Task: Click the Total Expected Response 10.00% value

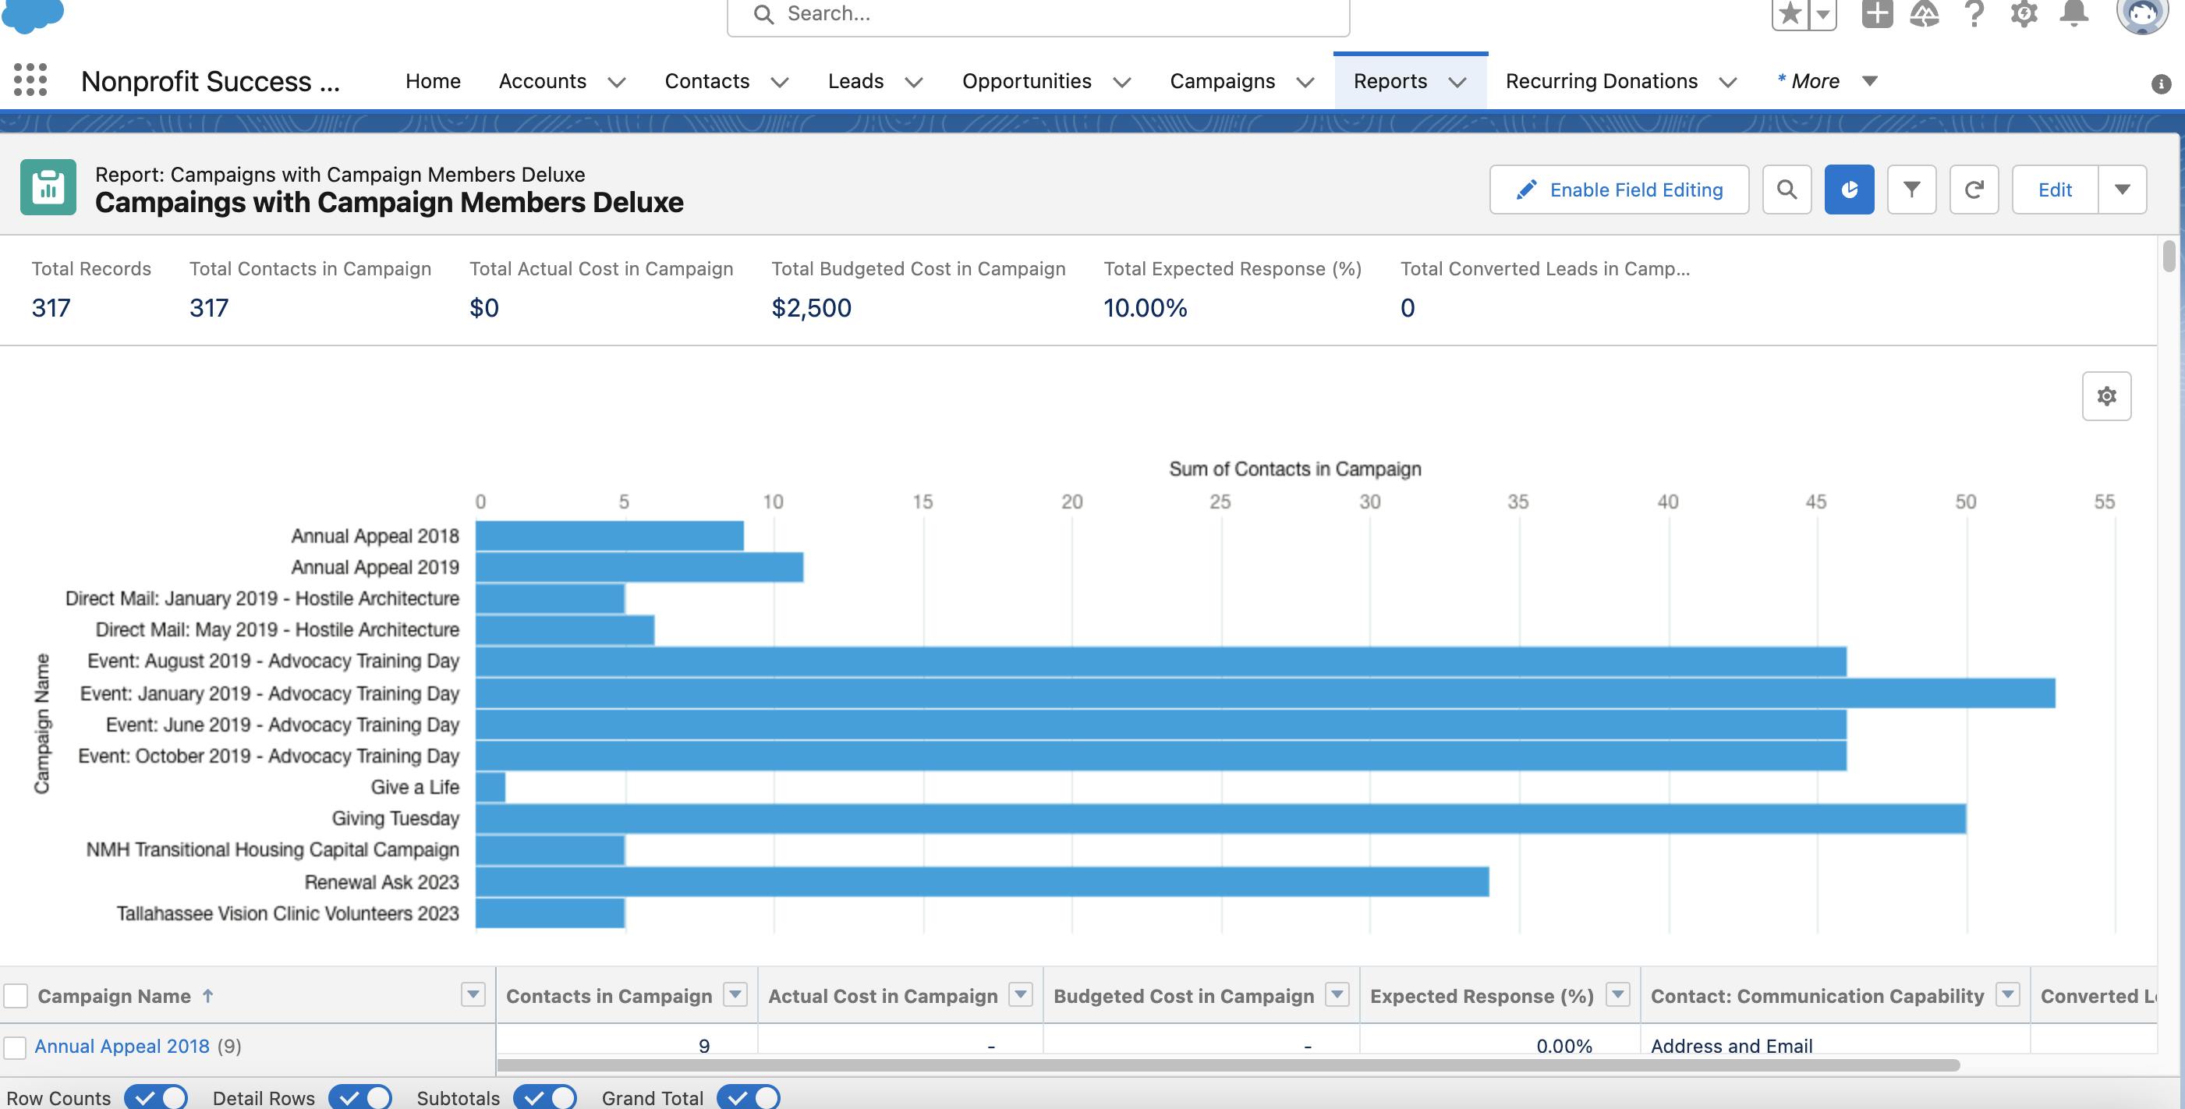Action: (x=1145, y=307)
